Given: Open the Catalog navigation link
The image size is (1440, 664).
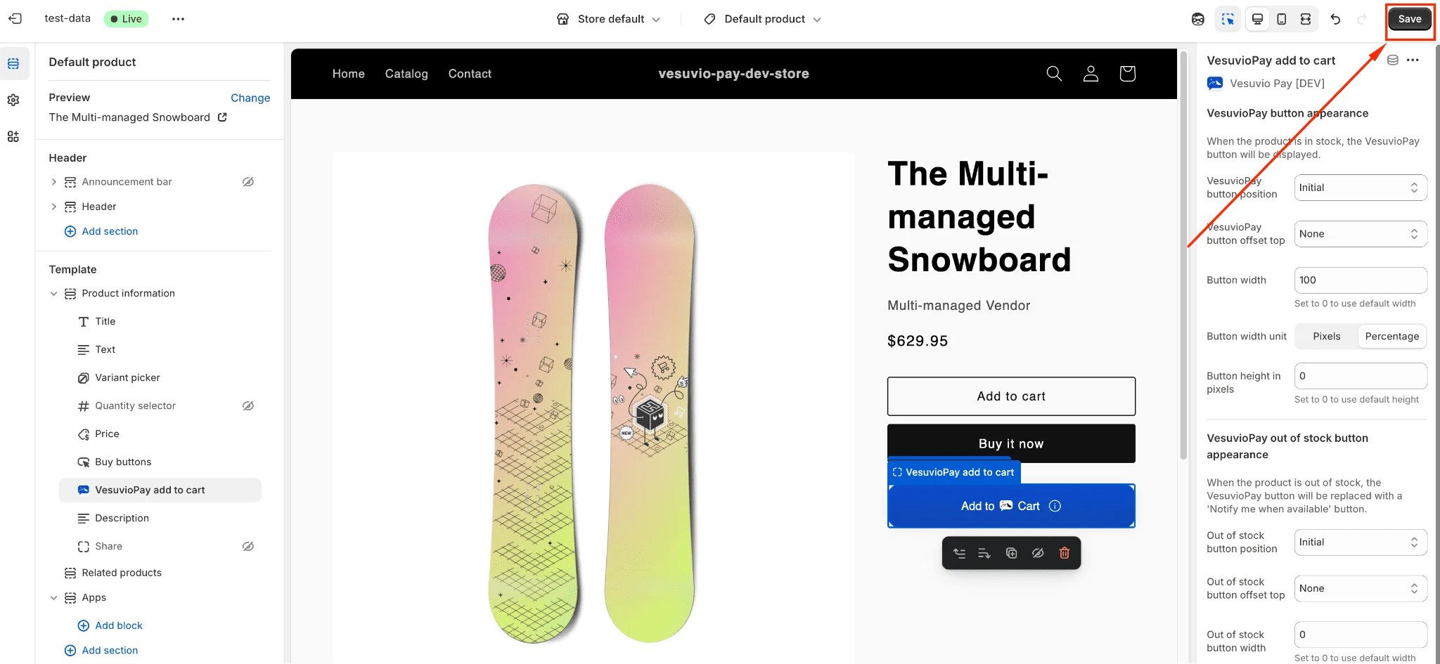Looking at the screenshot, I should click(x=406, y=74).
